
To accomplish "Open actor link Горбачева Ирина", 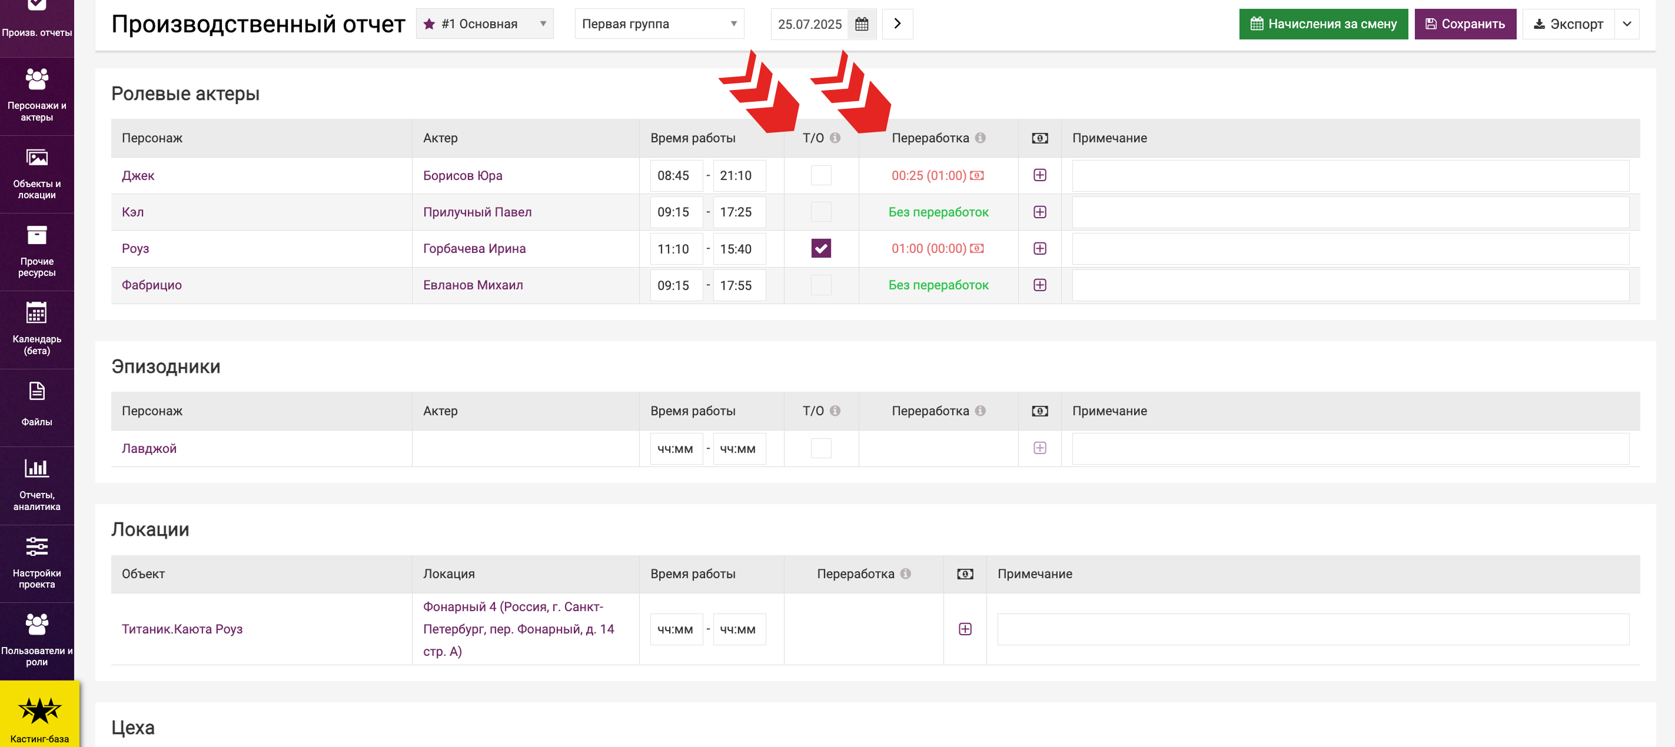I will tap(474, 248).
